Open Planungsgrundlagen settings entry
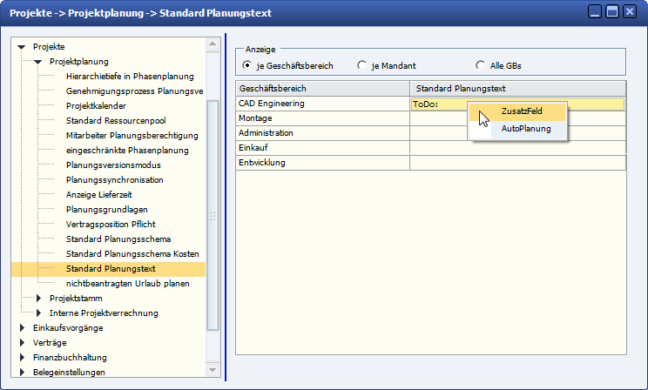The image size is (648, 390). coord(106,209)
